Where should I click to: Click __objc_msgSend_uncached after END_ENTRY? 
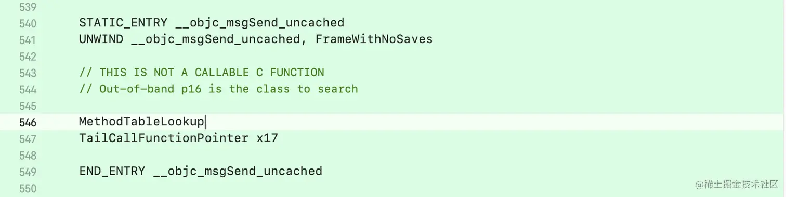point(238,172)
